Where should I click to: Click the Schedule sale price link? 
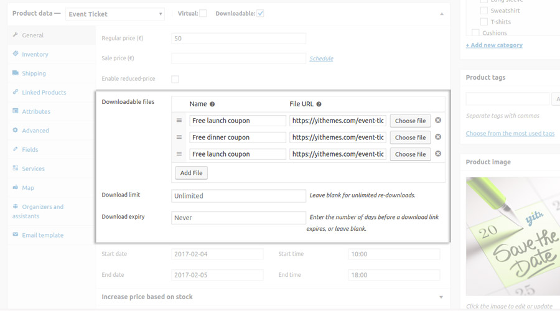coord(321,58)
